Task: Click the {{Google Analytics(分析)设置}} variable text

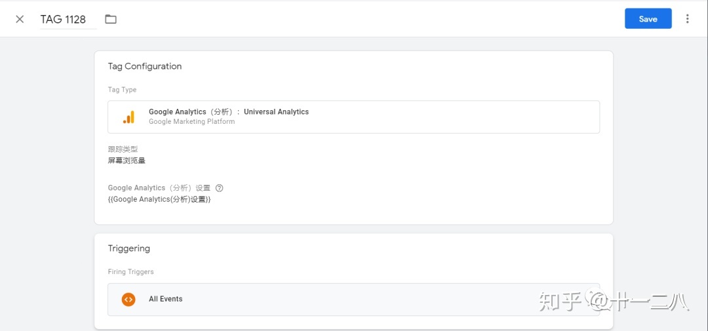Action: (159, 199)
